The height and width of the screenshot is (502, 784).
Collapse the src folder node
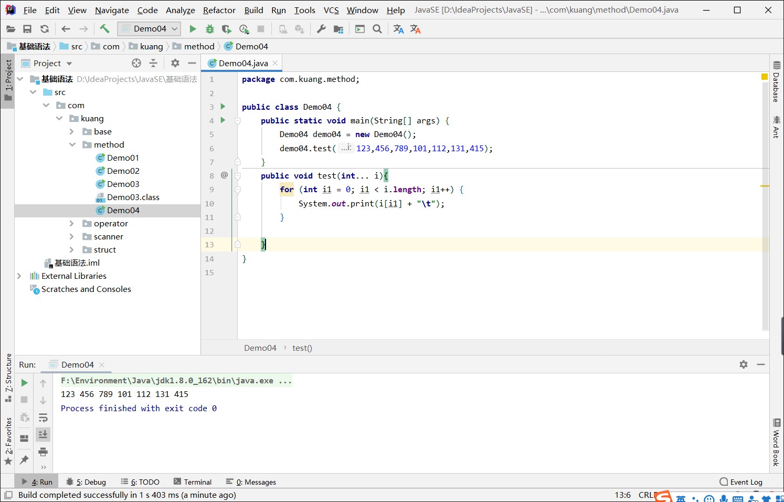33,92
